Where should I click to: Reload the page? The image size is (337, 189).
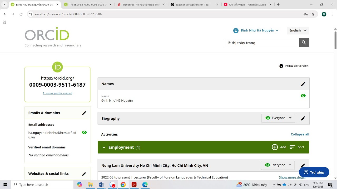coord(21,14)
